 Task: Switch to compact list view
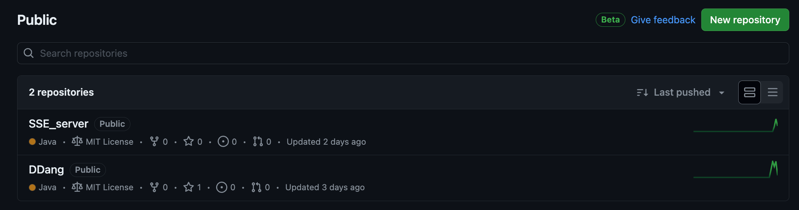(x=773, y=92)
